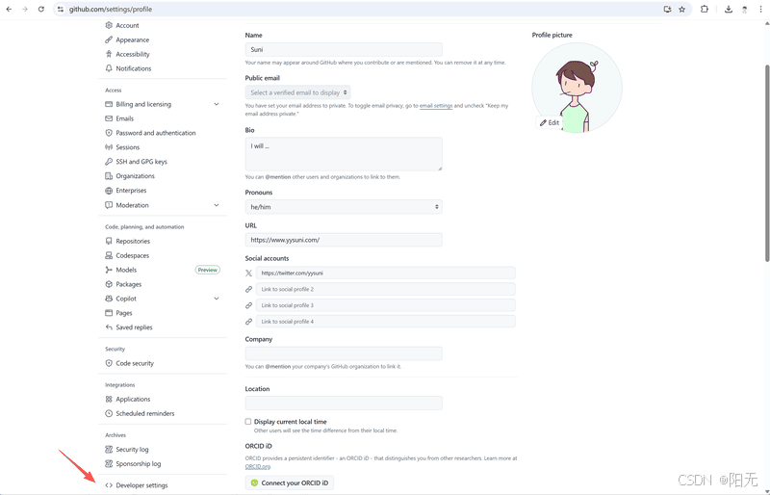The height and width of the screenshot is (495, 770).
Task: Click the Packages box icon
Action: (109, 284)
